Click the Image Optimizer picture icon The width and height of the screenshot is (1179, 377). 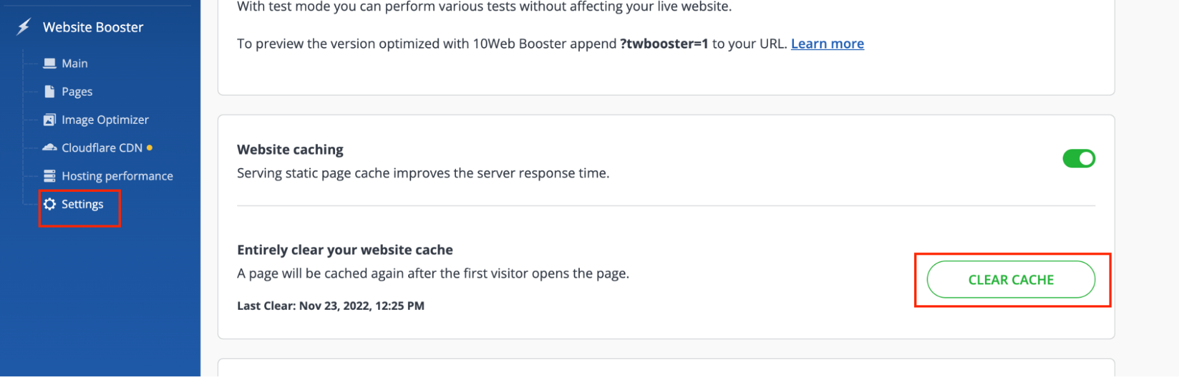pyautogui.click(x=48, y=119)
